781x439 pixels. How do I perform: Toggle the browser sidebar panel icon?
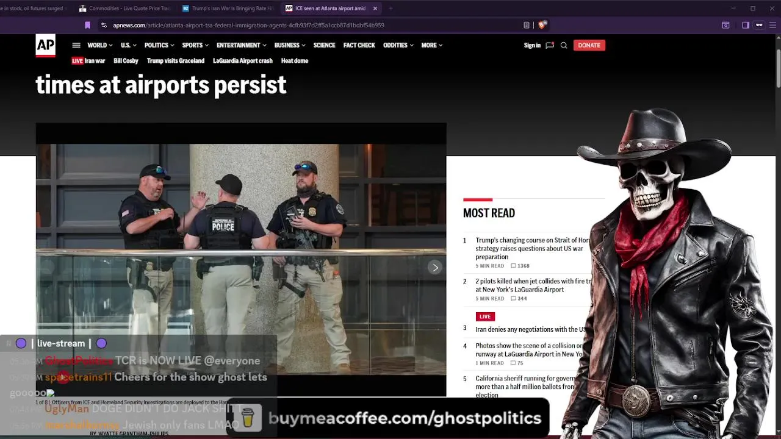coord(746,25)
